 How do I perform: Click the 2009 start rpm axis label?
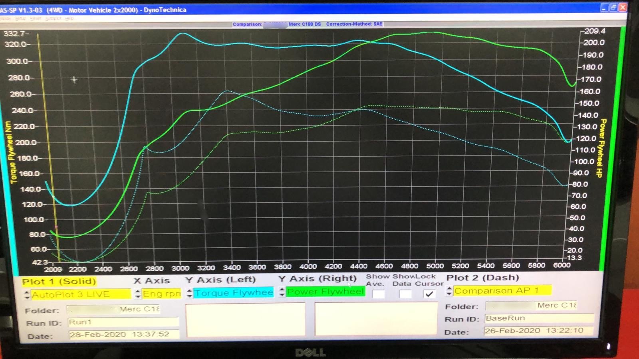click(x=53, y=270)
